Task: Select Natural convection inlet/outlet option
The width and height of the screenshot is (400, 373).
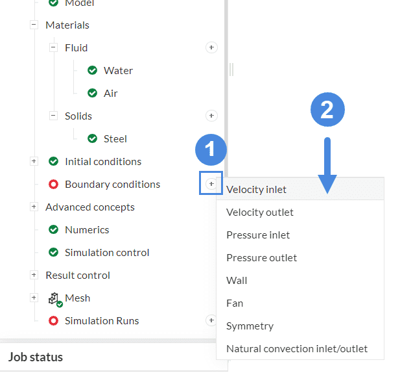Action: (296, 348)
